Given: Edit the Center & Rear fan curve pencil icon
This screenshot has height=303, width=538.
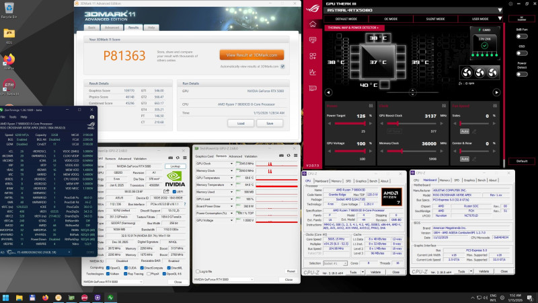Looking at the screenshot, I should pyautogui.click(x=474, y=159).
